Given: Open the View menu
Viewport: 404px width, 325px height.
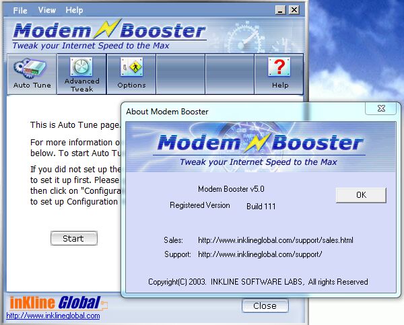Looking at the screenshot, I should (47, 10).
